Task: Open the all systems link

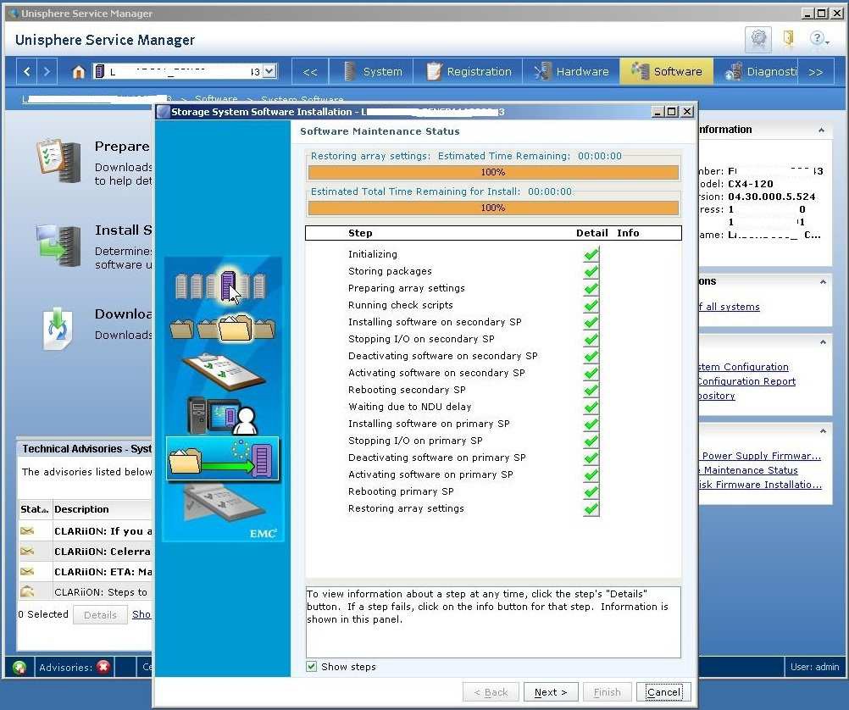Action: click(x=729, y=307)
